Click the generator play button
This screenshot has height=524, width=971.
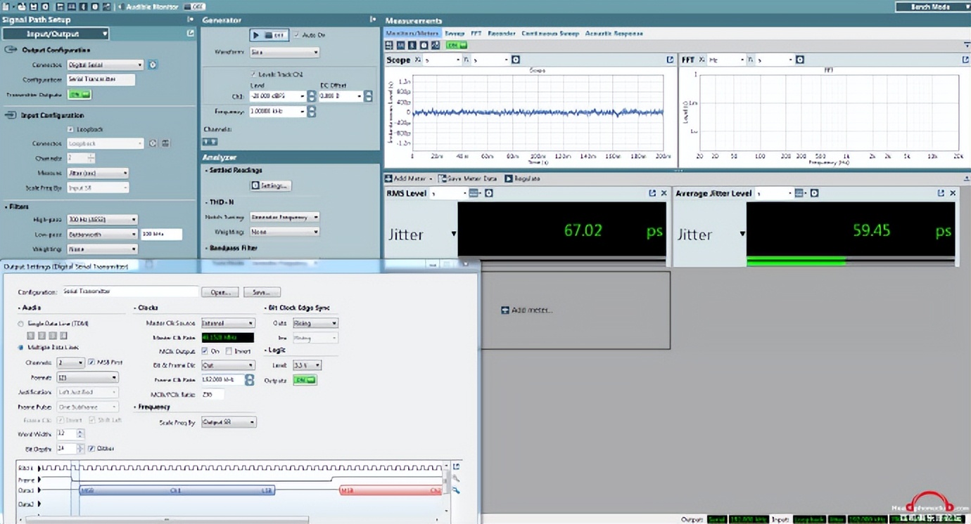[256, 34]
